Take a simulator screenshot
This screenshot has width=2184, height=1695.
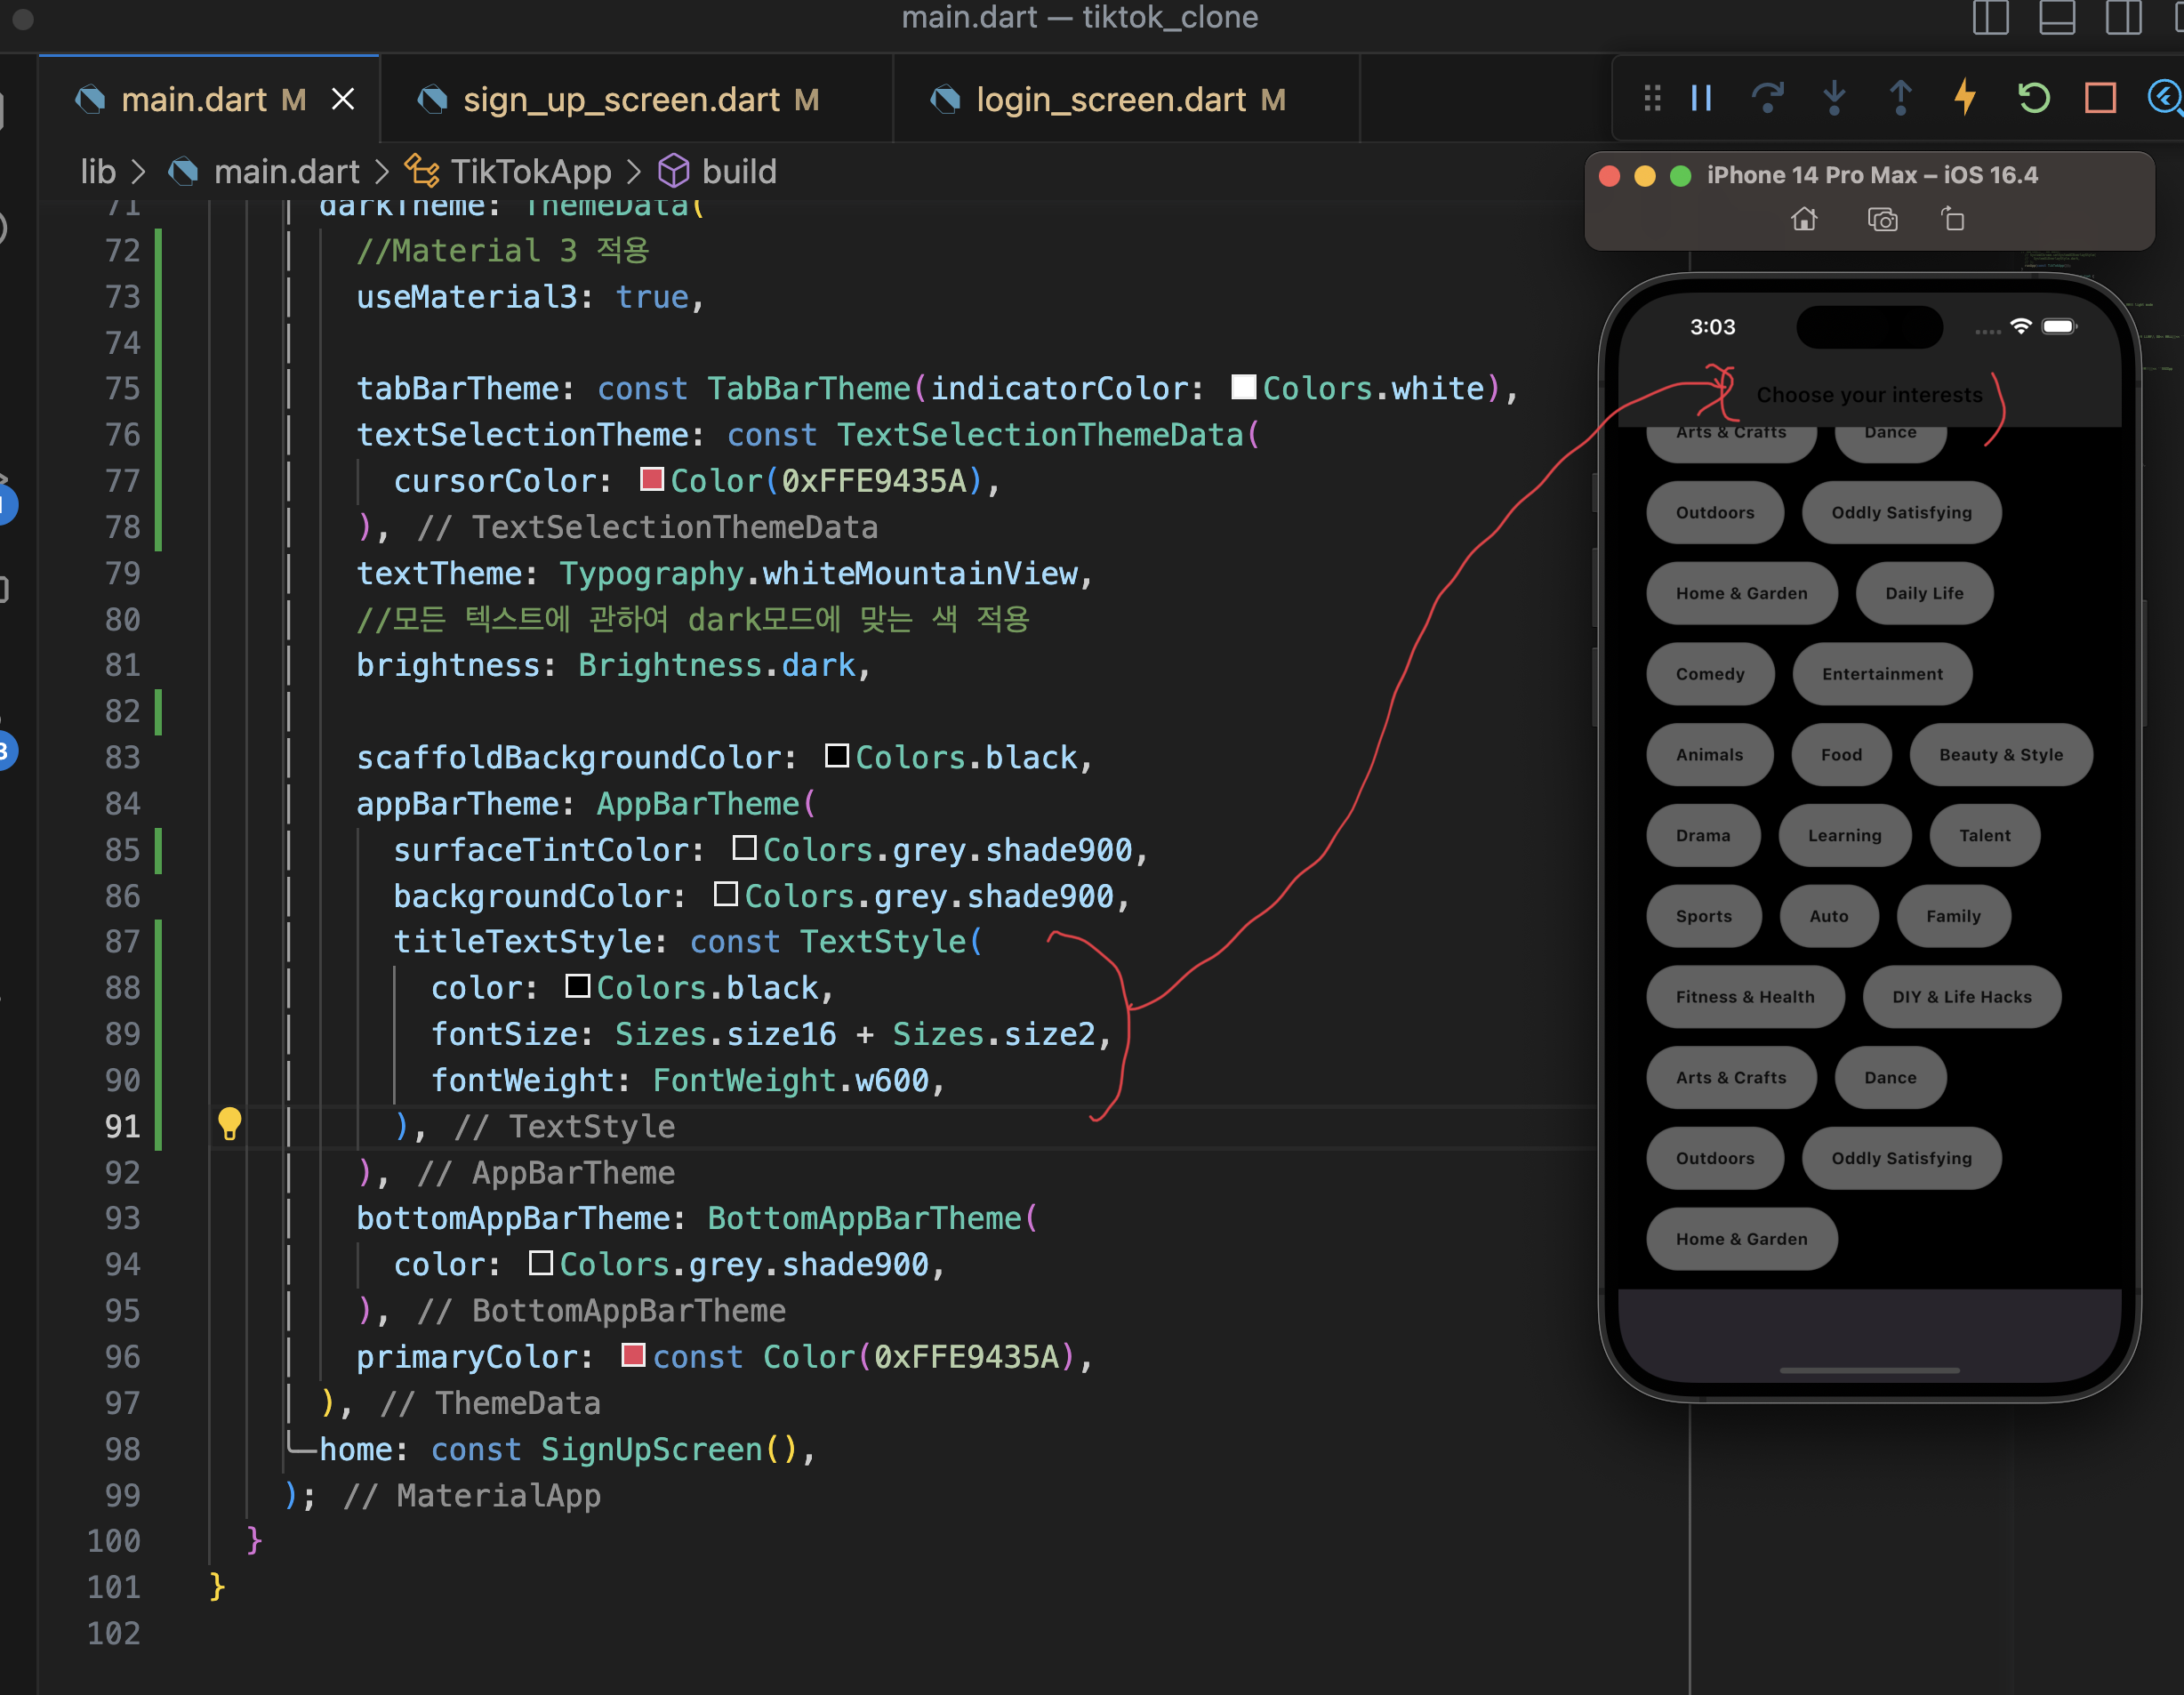tap(1882, 219)
